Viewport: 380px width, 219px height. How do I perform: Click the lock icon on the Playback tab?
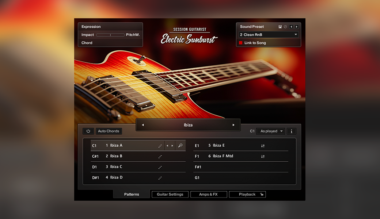click(x=262, y=194)
